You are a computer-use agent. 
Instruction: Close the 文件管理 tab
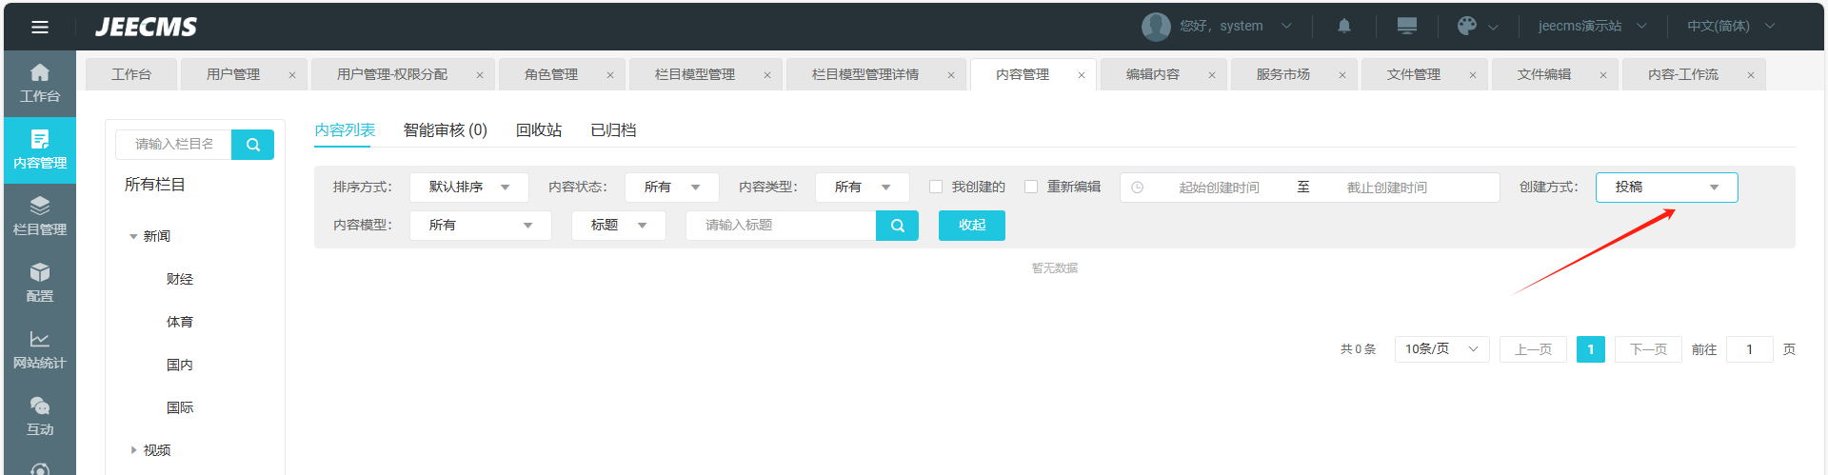click(1473, 75)
